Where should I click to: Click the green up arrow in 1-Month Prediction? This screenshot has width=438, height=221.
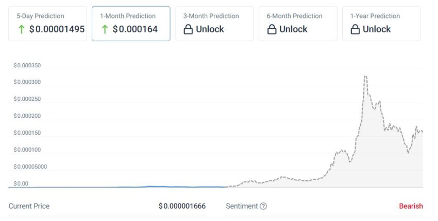click(x=105, y=29)
